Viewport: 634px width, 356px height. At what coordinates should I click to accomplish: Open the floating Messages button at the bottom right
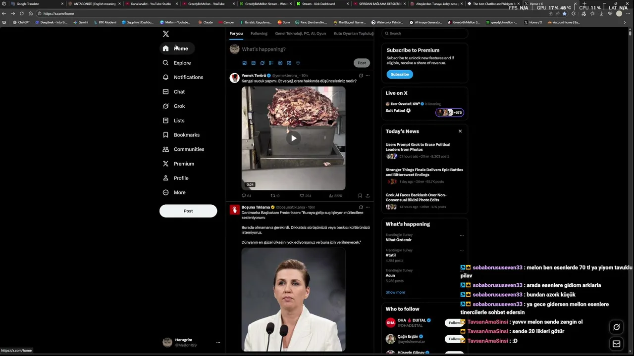tap(617, 344)
